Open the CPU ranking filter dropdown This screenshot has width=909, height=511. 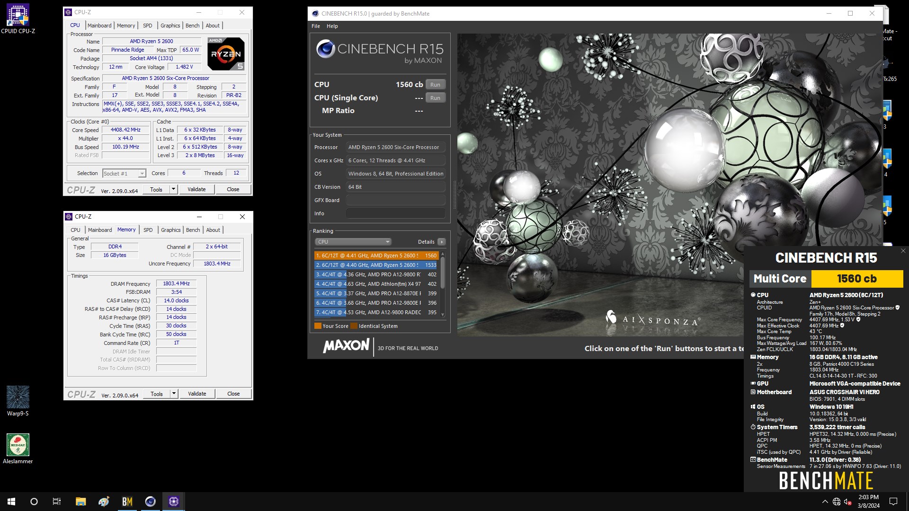[x=353, y=242]
